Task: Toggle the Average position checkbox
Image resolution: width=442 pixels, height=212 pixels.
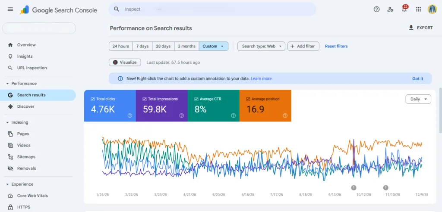Action: [248, 99]
